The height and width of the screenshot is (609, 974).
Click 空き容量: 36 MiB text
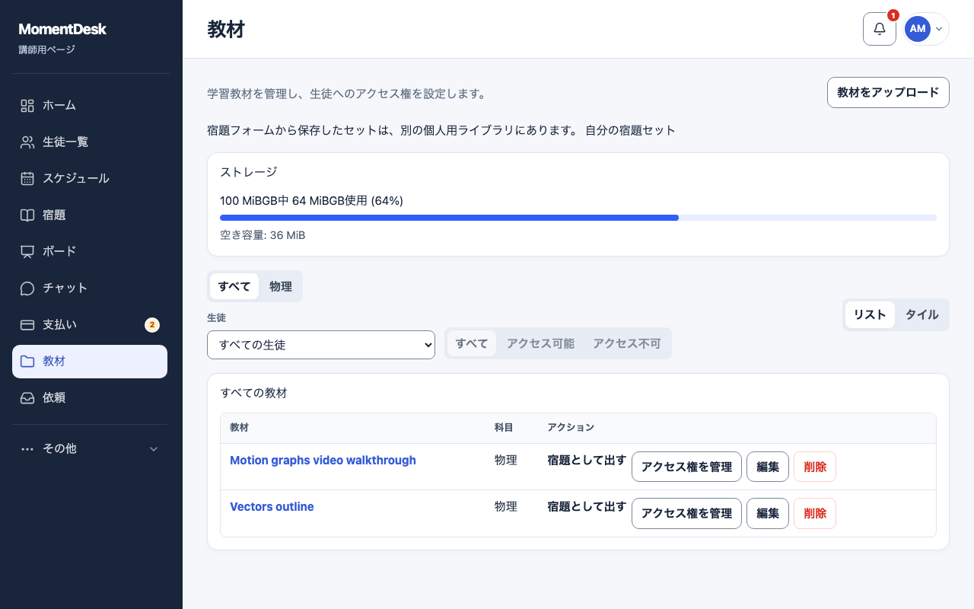(263, 236)
